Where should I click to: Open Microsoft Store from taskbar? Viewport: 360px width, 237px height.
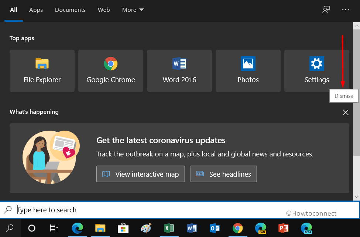coord(123,228)
